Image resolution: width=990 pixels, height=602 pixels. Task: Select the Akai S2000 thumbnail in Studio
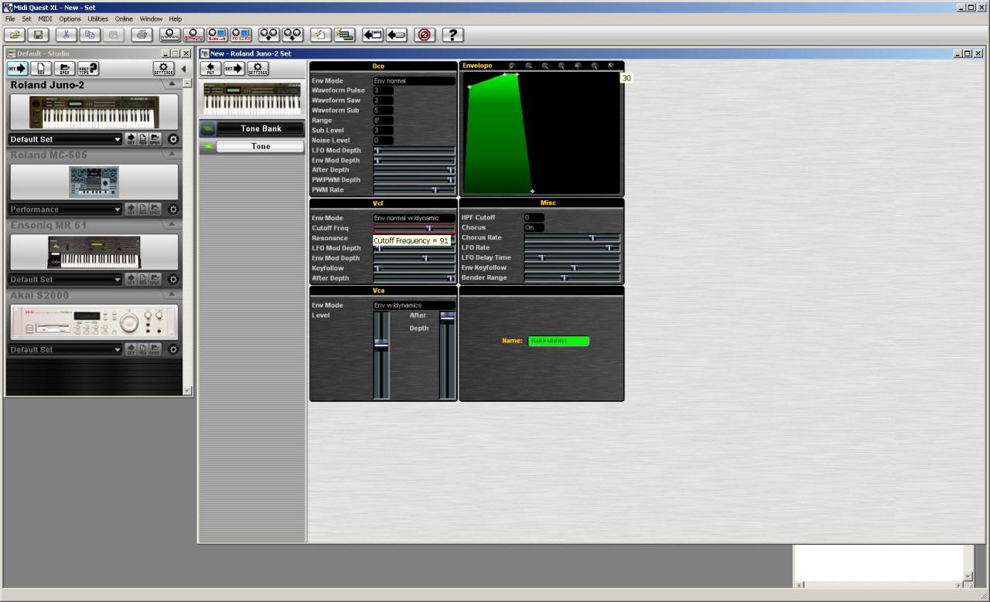pos(94,322)
